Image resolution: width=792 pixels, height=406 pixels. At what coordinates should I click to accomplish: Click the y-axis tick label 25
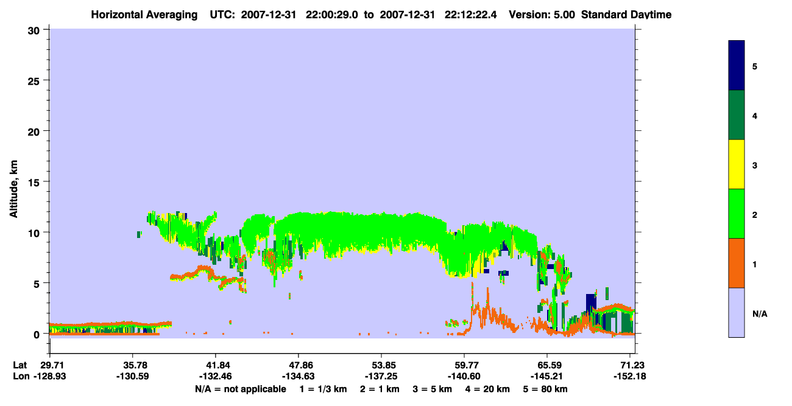(x=35, y=80)
